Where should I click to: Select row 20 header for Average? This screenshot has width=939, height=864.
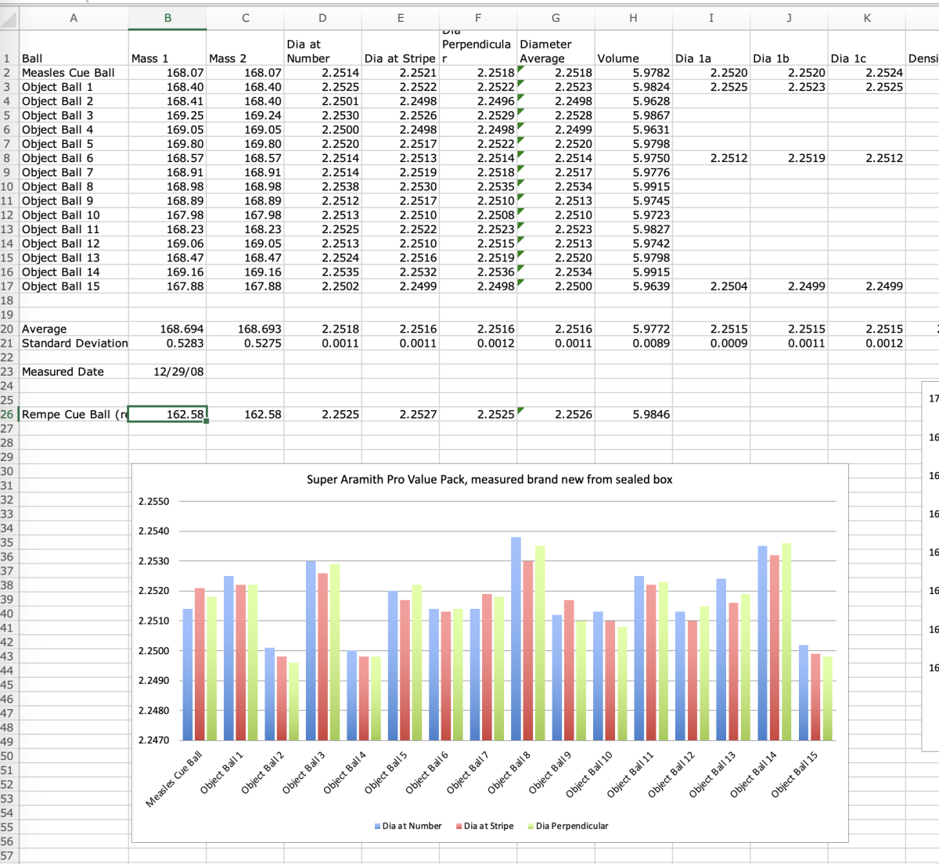(x=8, y=329)
